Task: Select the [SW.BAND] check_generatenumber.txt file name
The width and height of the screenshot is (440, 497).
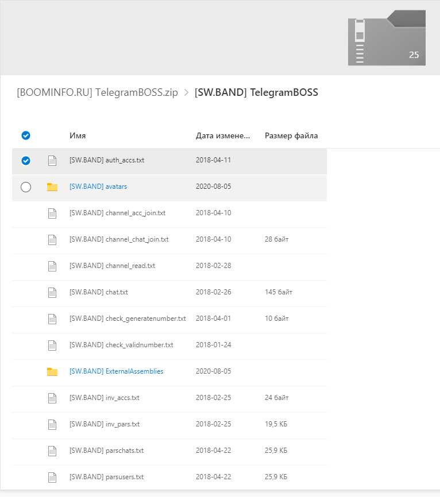Action: 128,319
